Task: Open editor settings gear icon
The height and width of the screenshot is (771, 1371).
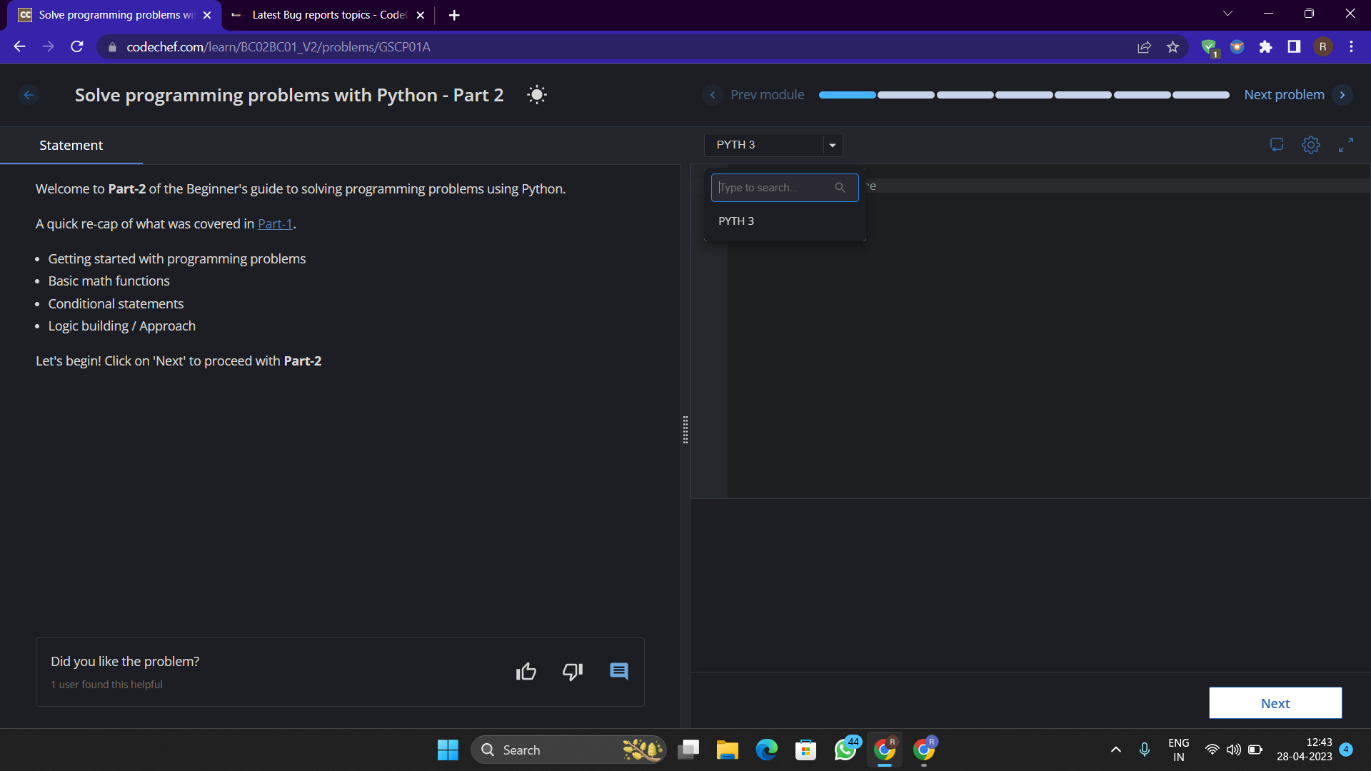Action: 1311,145
